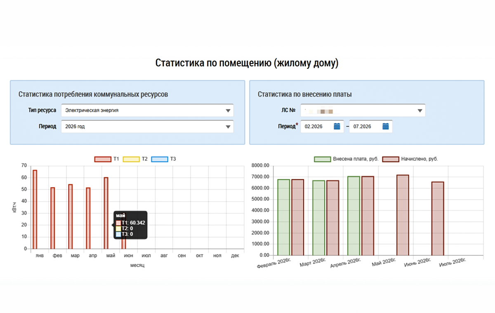
Task: Open calendar for end period 07.2026
Action: pos(386,127)
